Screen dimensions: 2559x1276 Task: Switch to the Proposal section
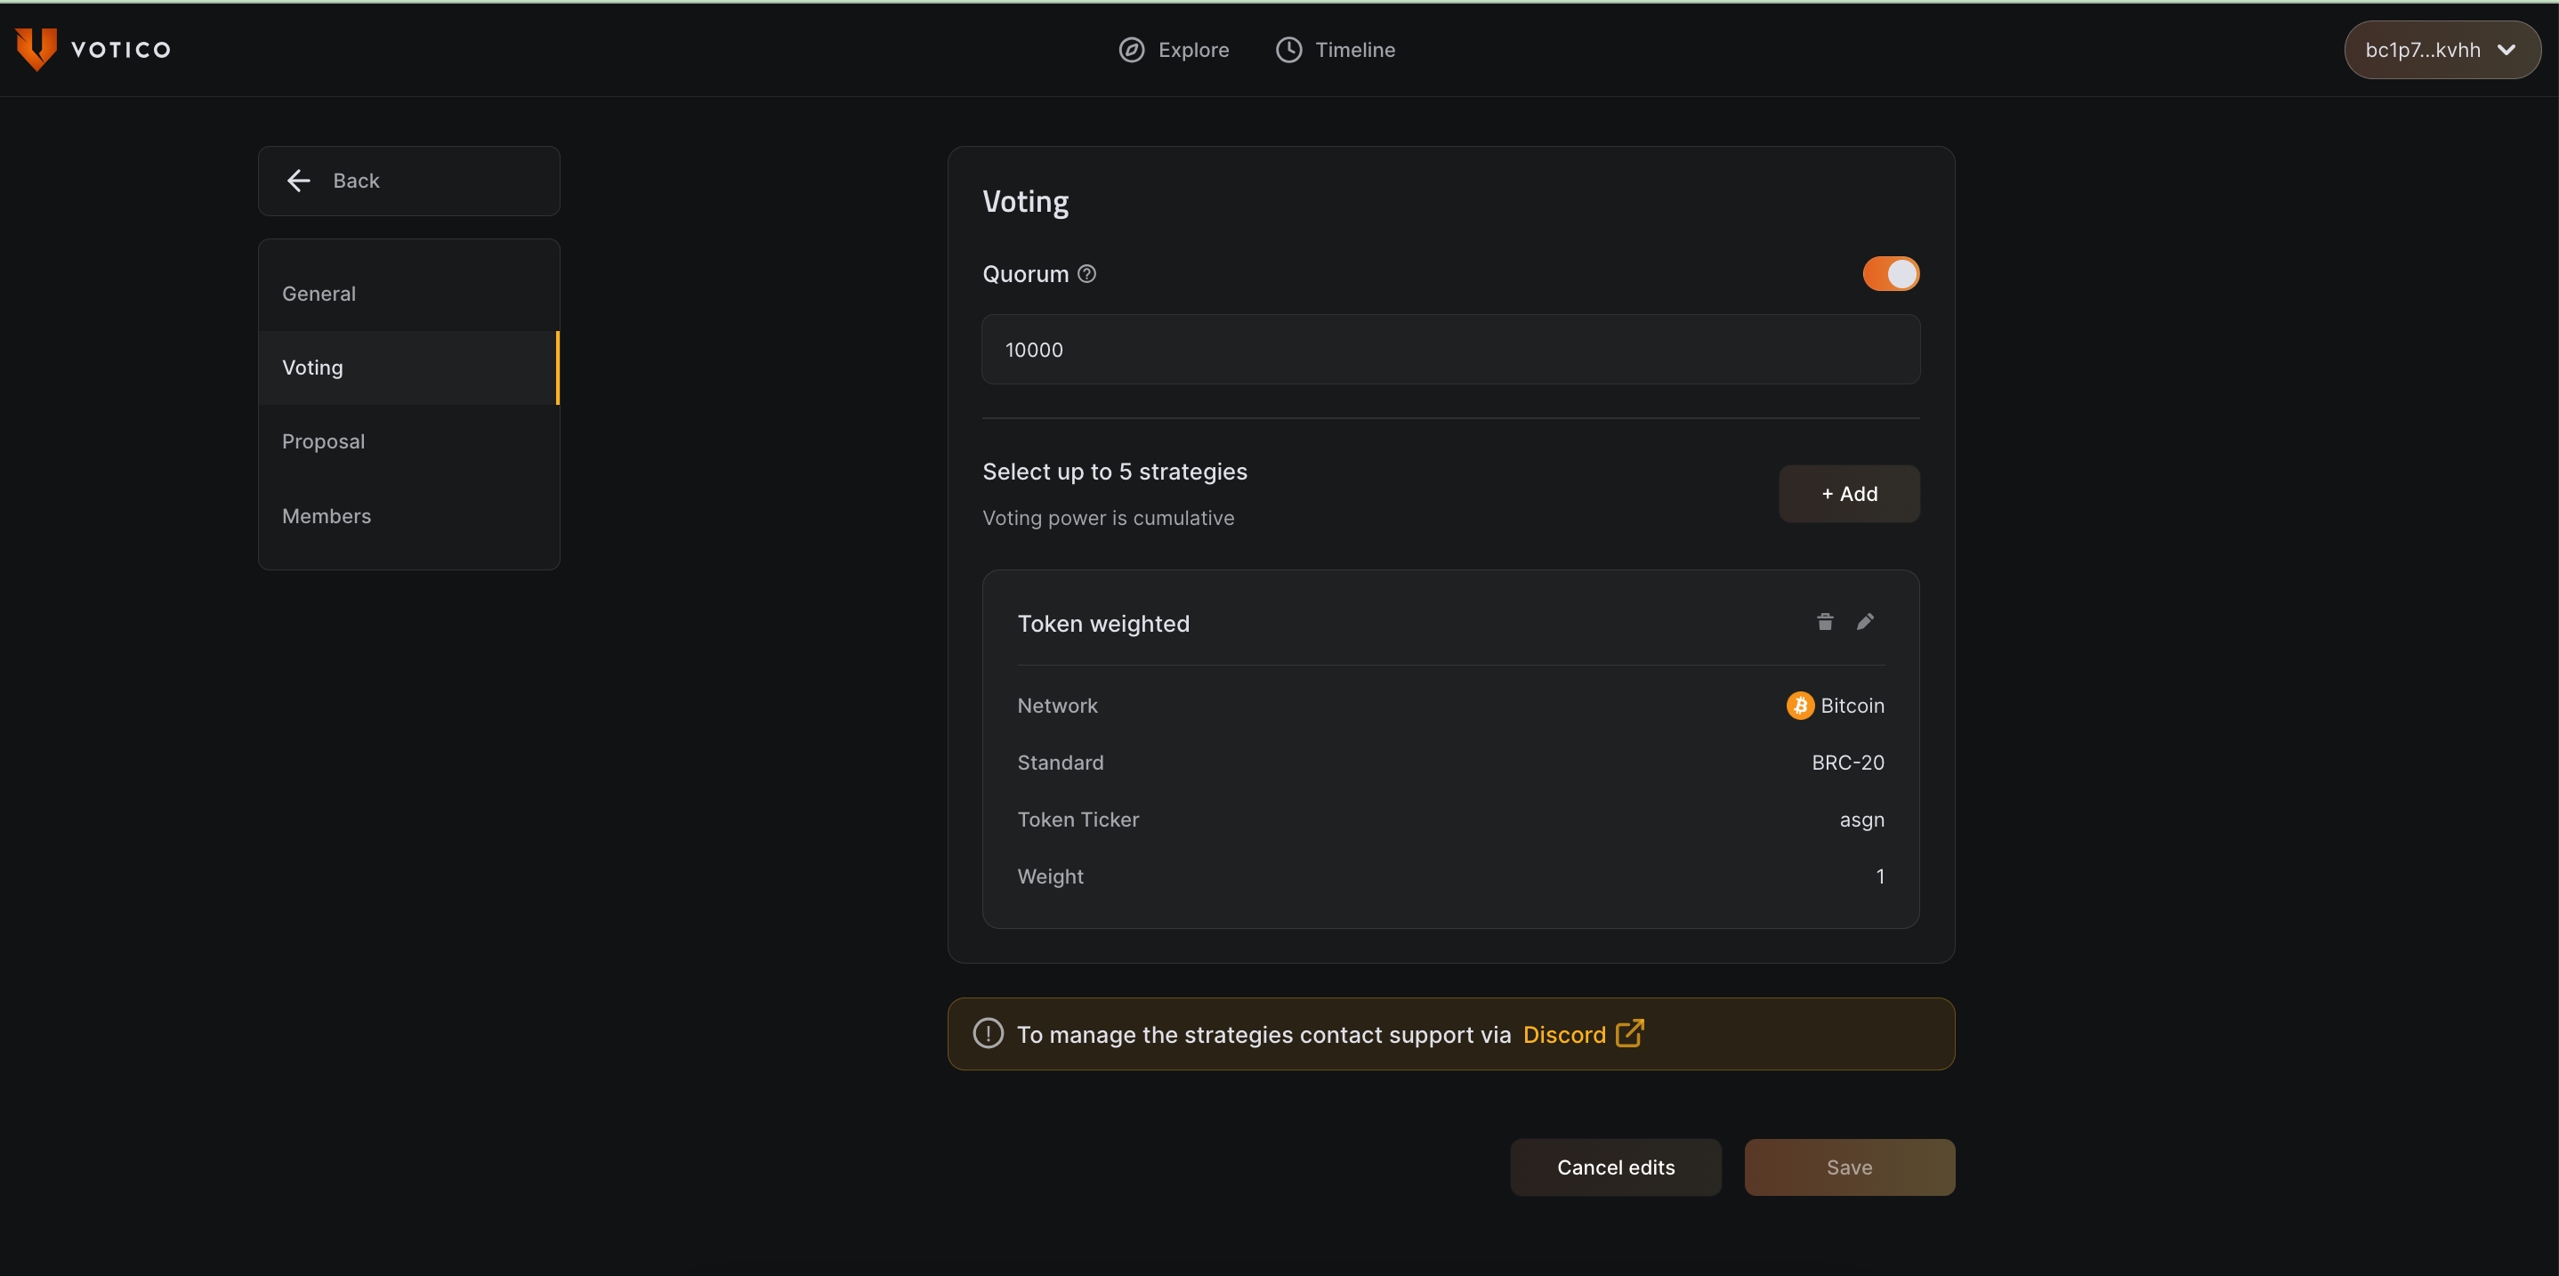point(323,441)
